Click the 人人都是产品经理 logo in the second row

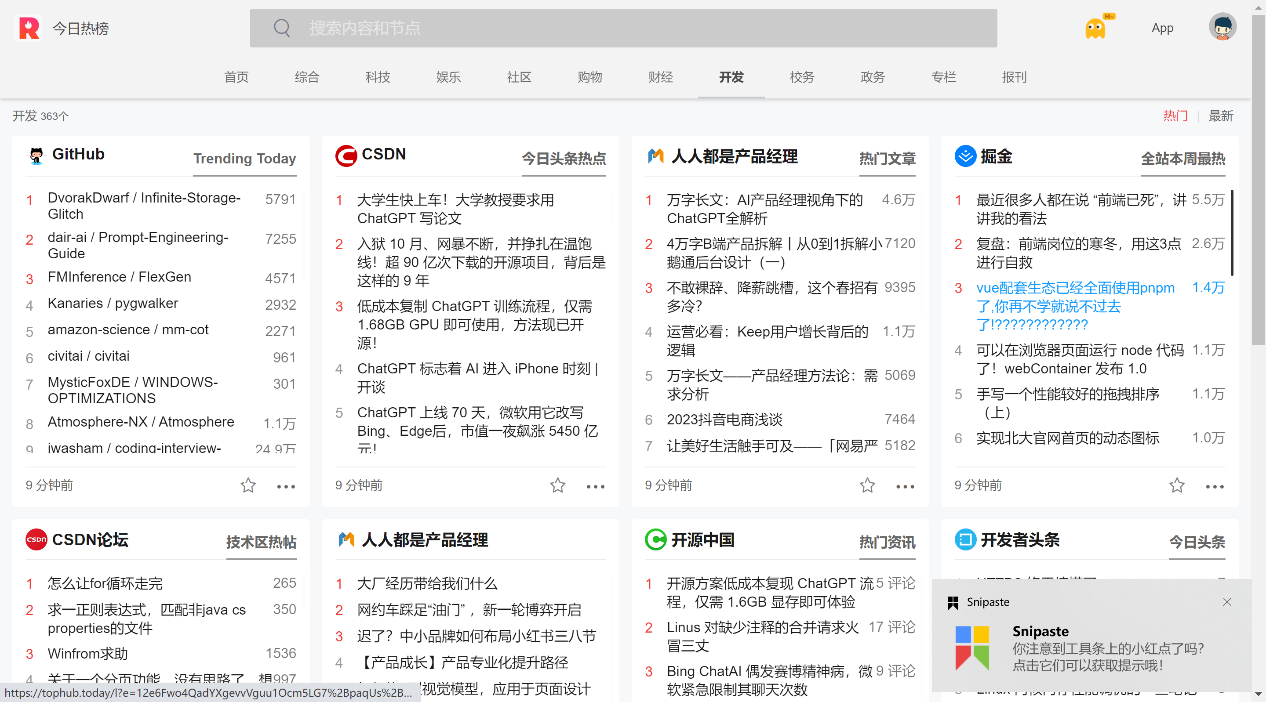click(x=346, y=539)
